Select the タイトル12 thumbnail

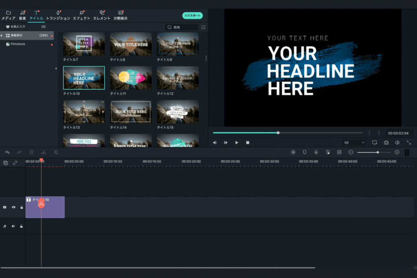coord(178,78)
